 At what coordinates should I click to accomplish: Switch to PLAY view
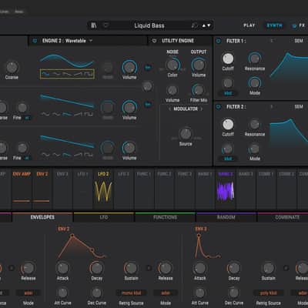[249, 25]
